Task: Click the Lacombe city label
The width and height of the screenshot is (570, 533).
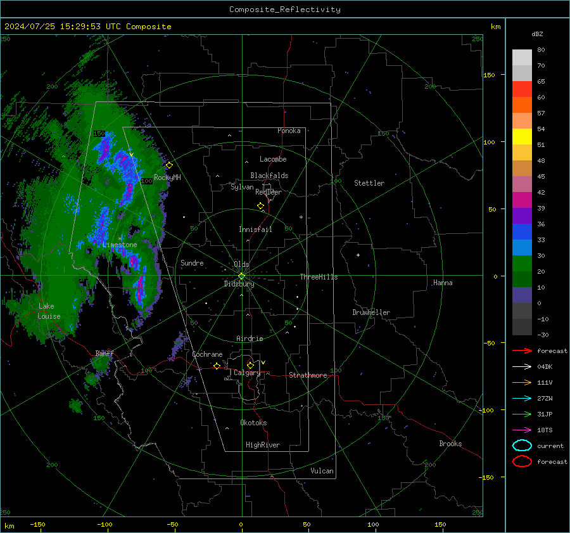Action: click(273, 159)
